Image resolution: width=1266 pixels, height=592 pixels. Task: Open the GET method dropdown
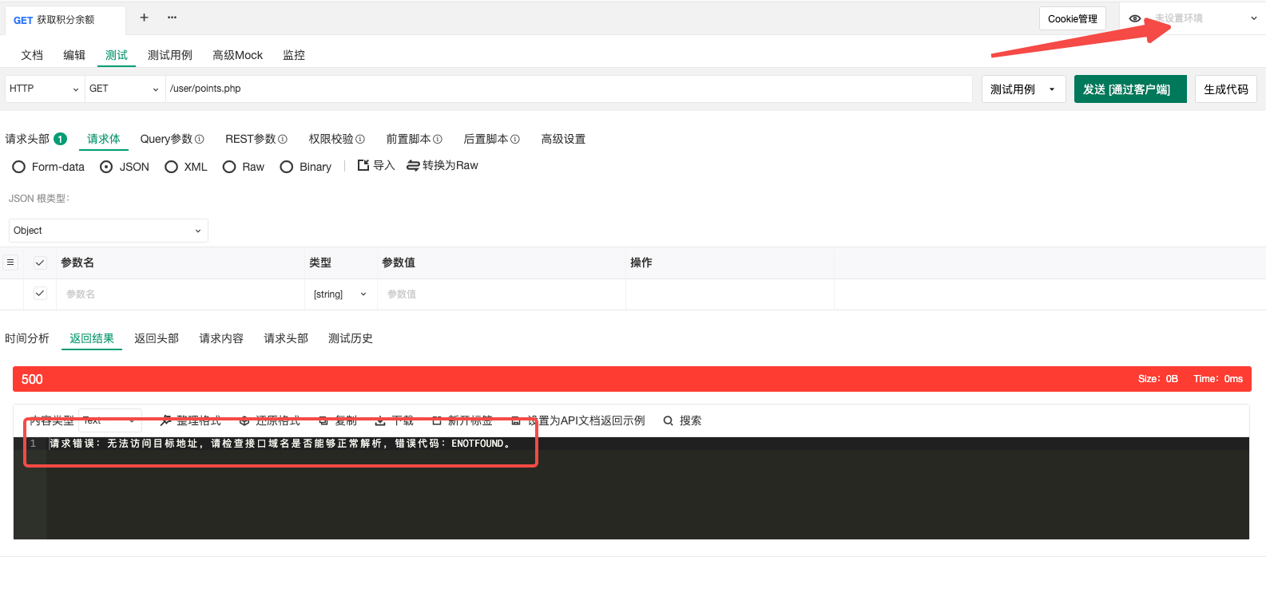tap(124, 89)
